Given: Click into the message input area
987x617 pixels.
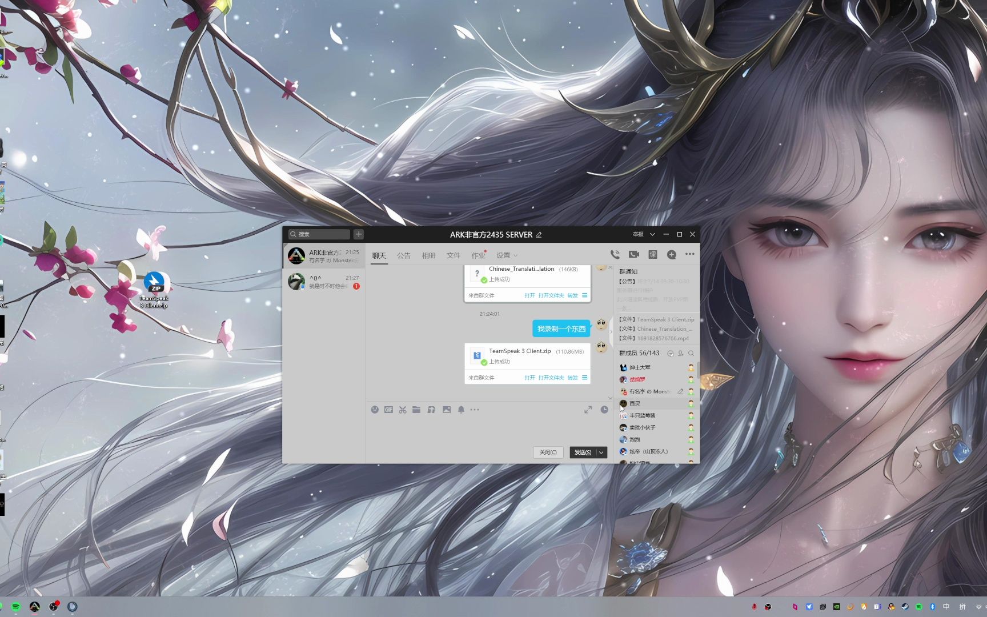Looking at the screenshot, I should [x=489, y=430].
